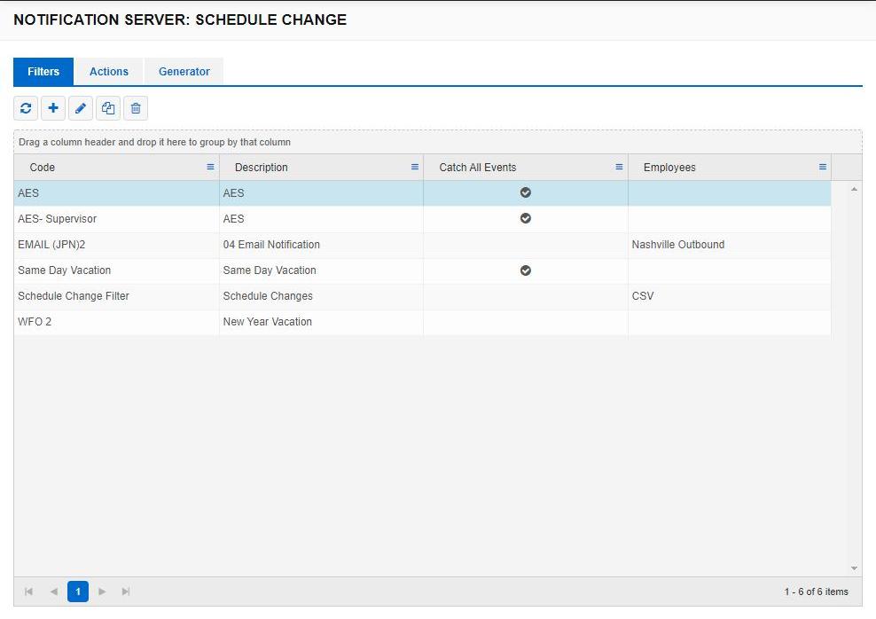This screenshot has height=619, width=876.
Task: Open the Catch All Events column menu
Action: pyautogui.click(x=621, y=167)
